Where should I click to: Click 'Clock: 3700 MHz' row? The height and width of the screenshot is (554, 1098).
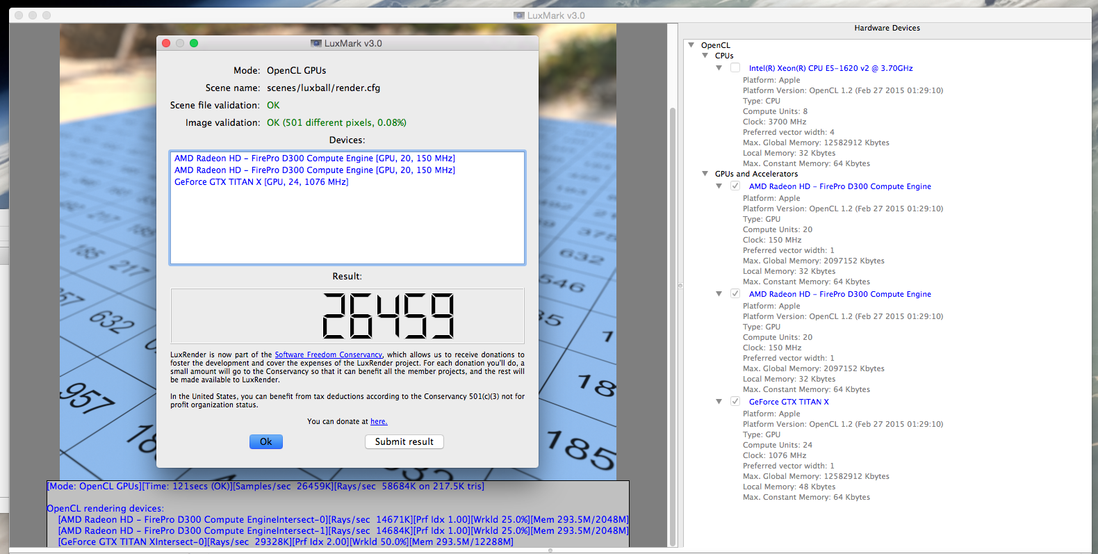774,122
